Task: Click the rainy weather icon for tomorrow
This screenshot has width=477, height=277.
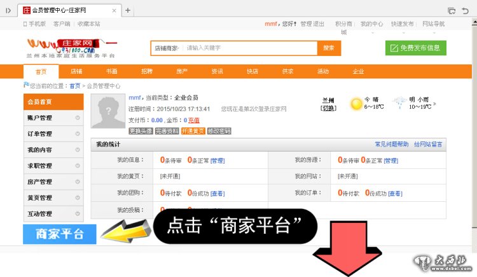Action: click(x=399, y=103)
